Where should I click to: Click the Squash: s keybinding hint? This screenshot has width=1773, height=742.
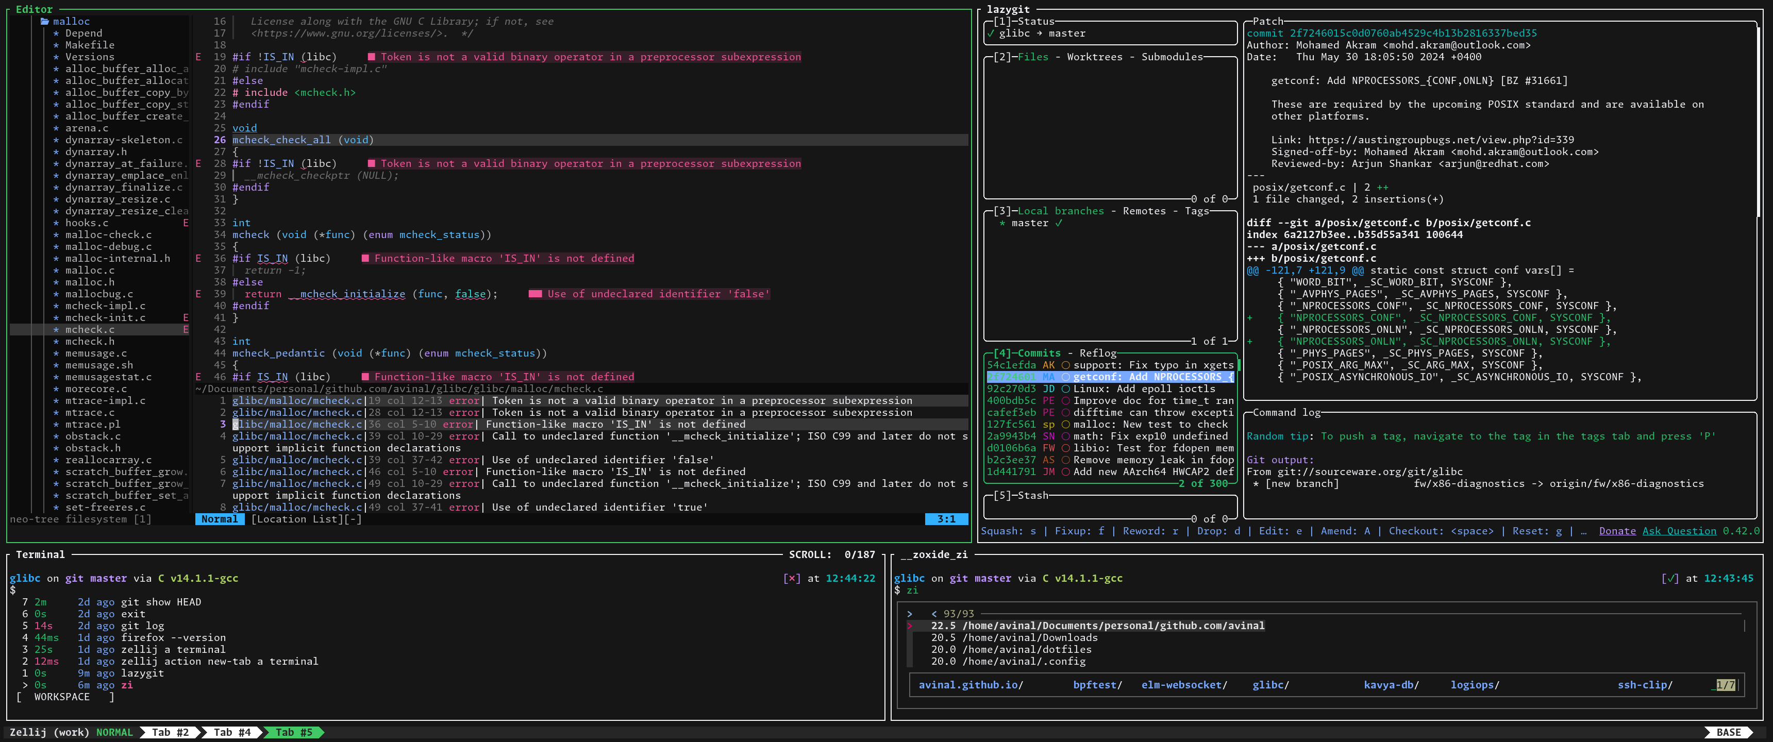click(x=1008, y=531)
